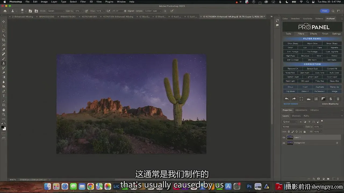The width and height of the screenshot is (344, 193).
Task: Open the layer Kind filter dropdown
Action: [x=289, y=122]
